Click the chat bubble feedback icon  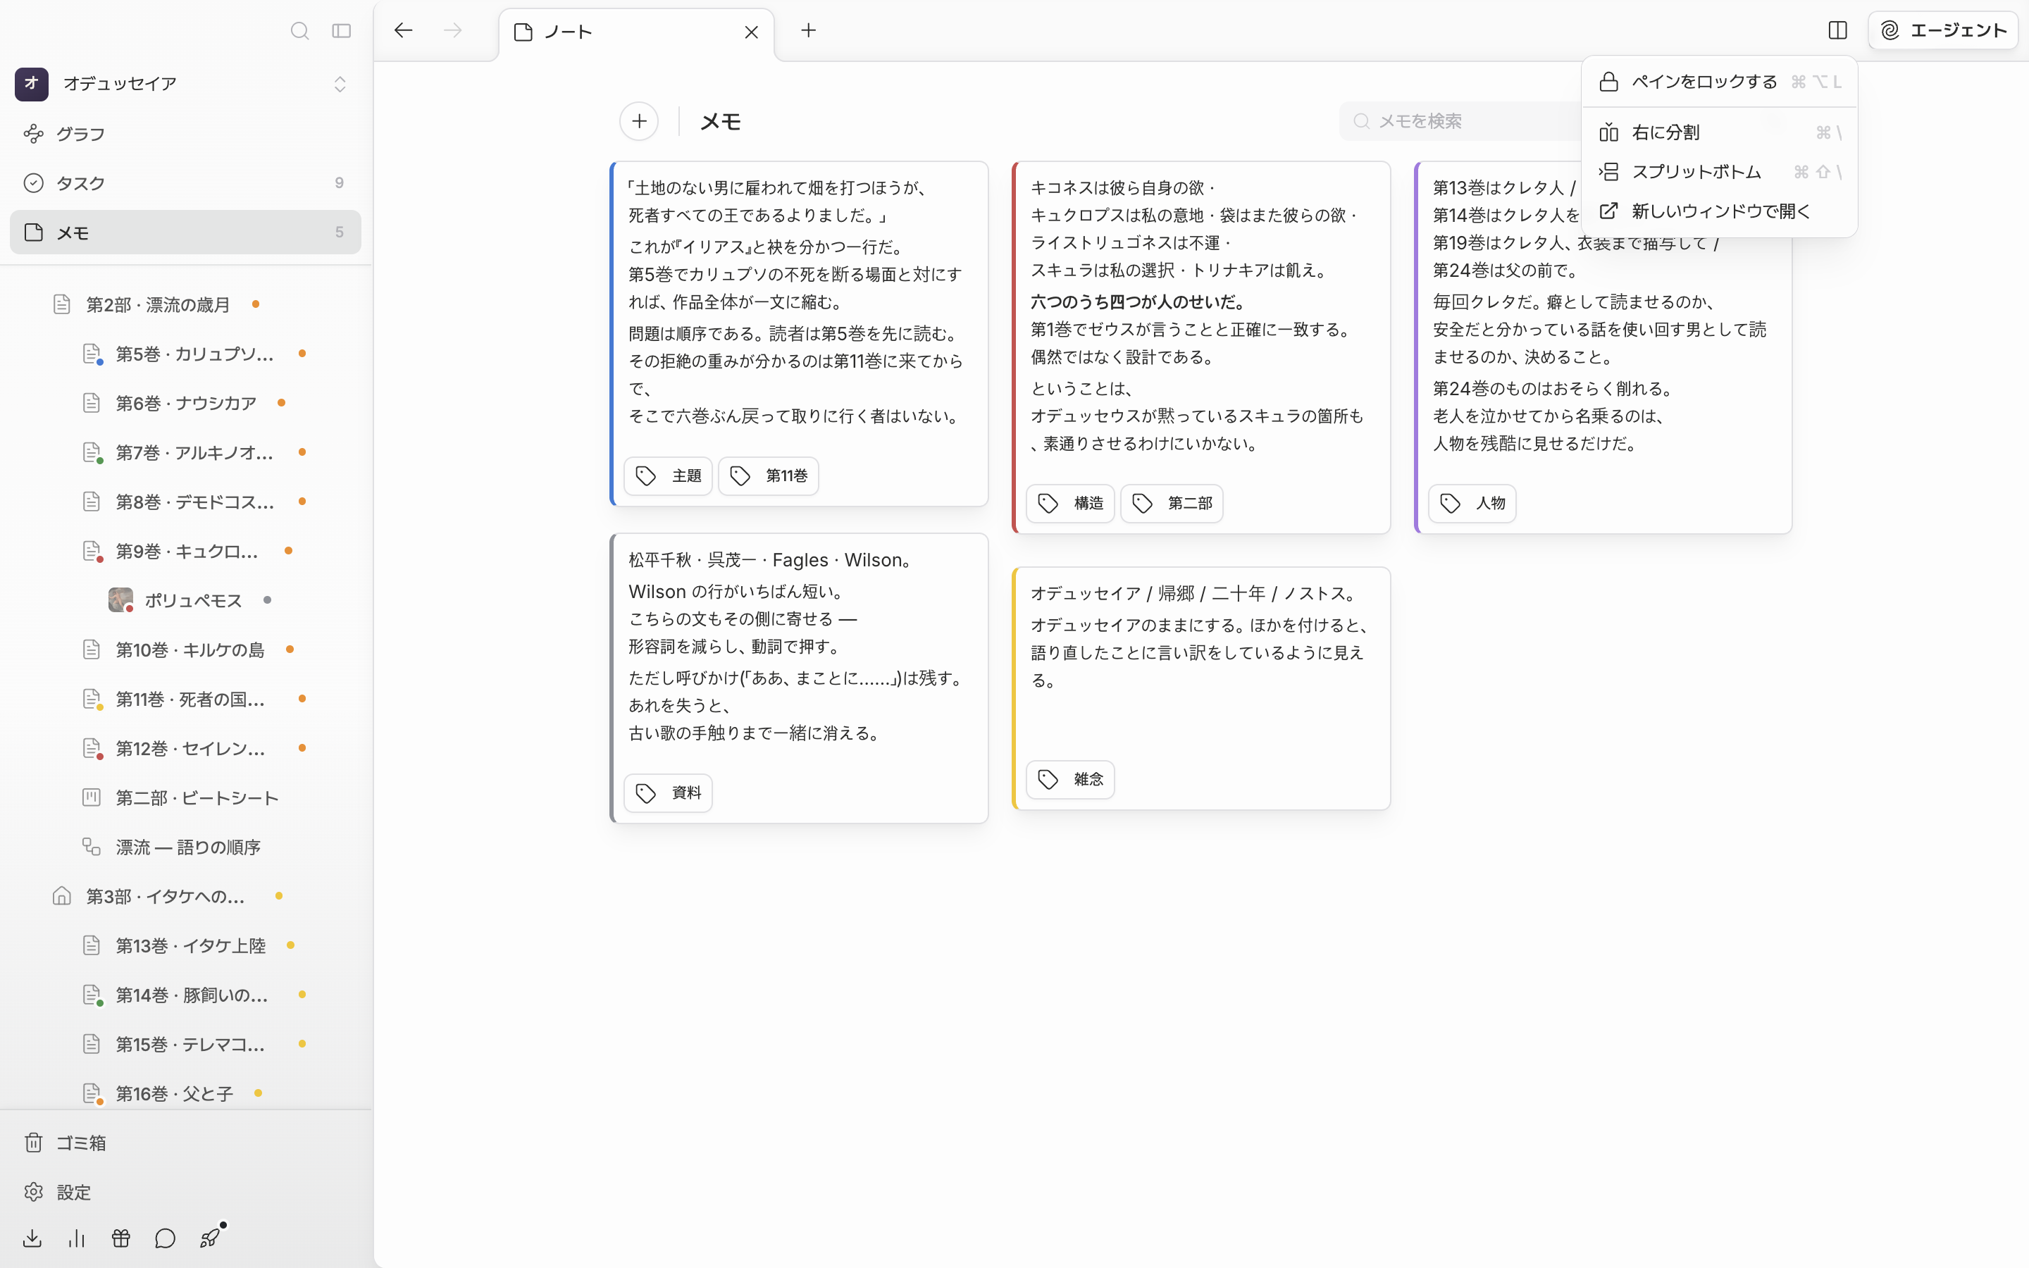[165, 1238]
